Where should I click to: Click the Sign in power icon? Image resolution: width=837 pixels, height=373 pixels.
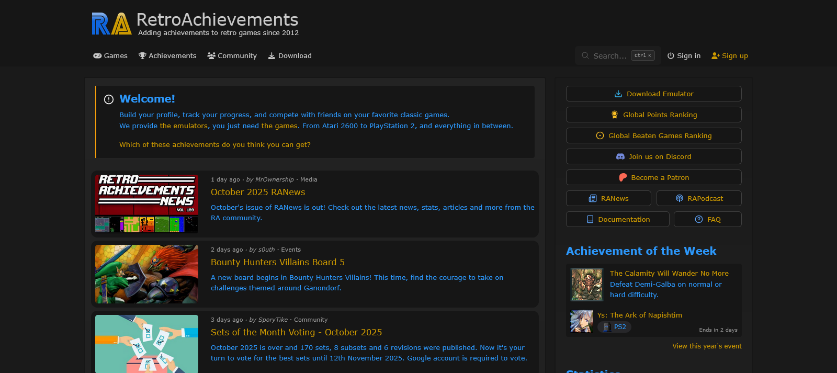coord(671,56)
